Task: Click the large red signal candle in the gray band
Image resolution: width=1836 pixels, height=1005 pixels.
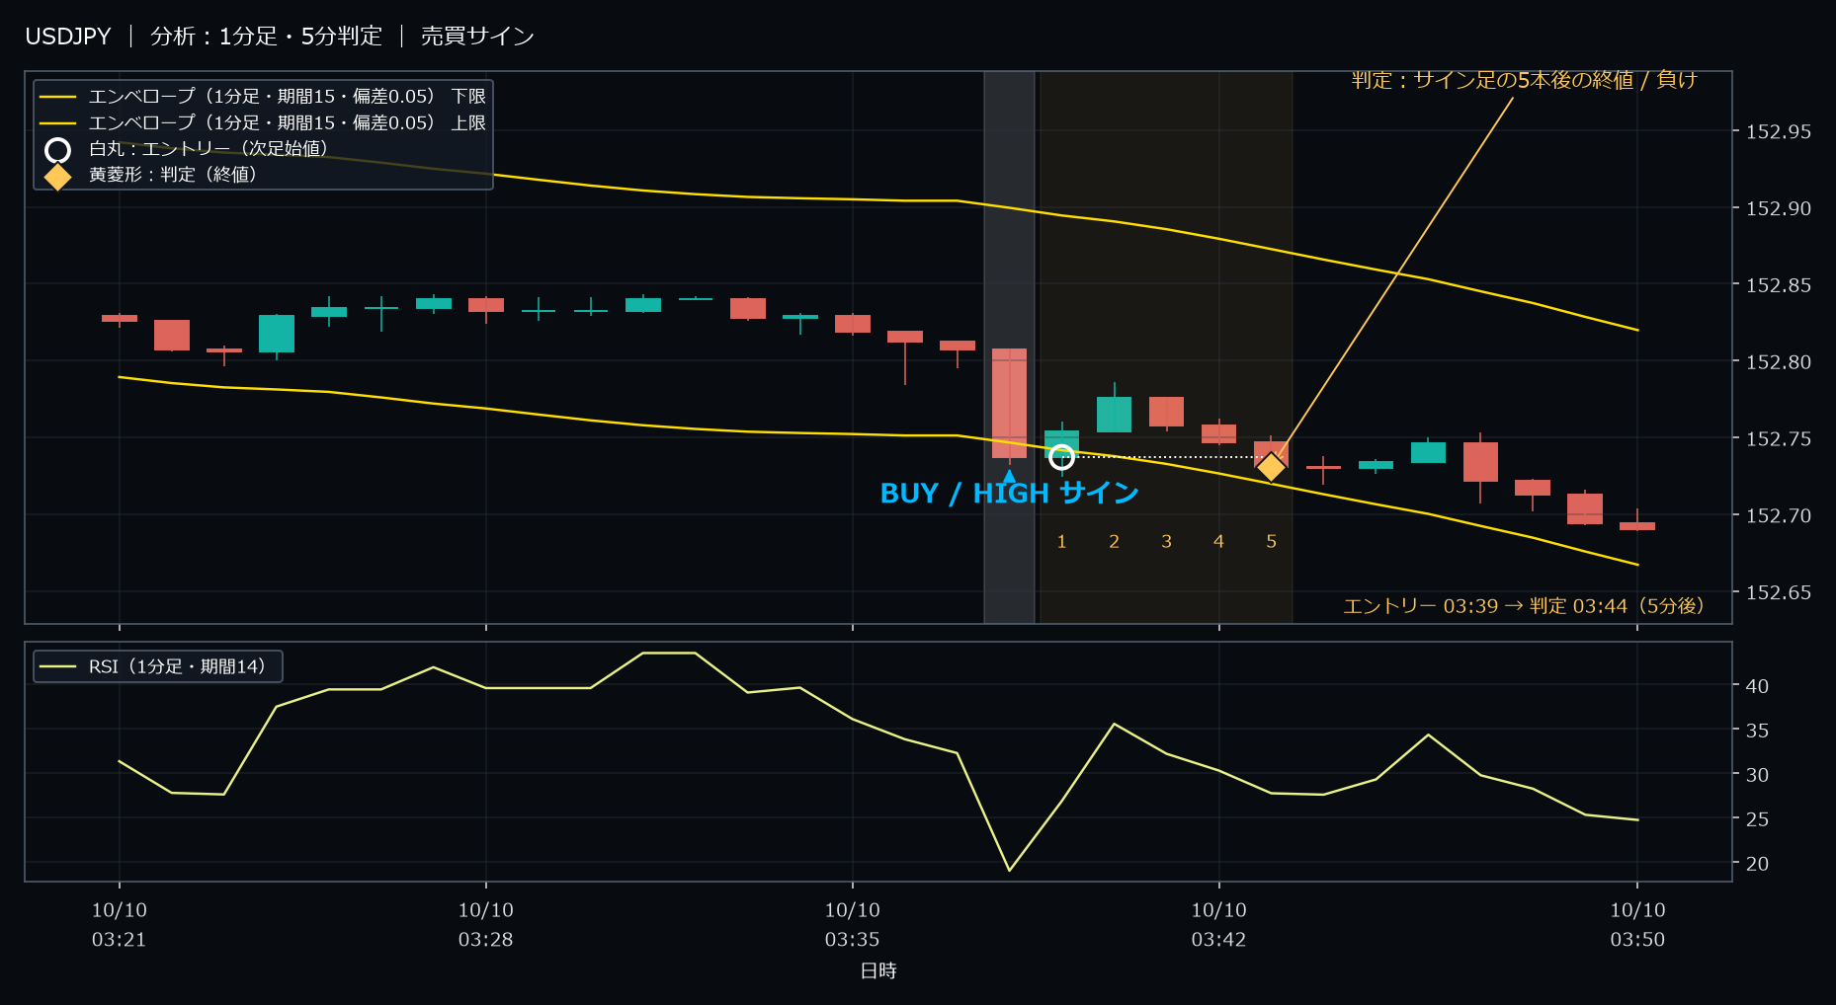Action: click(x=1009, y=403)
